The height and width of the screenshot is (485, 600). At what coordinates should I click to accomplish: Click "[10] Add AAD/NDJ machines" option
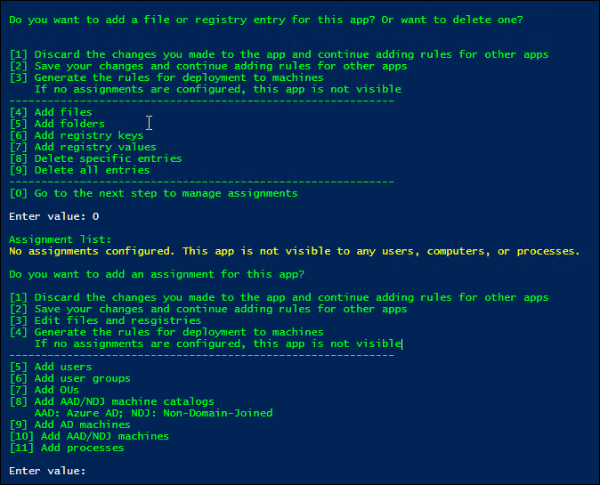pyautogui.click(x=89, y=436)
